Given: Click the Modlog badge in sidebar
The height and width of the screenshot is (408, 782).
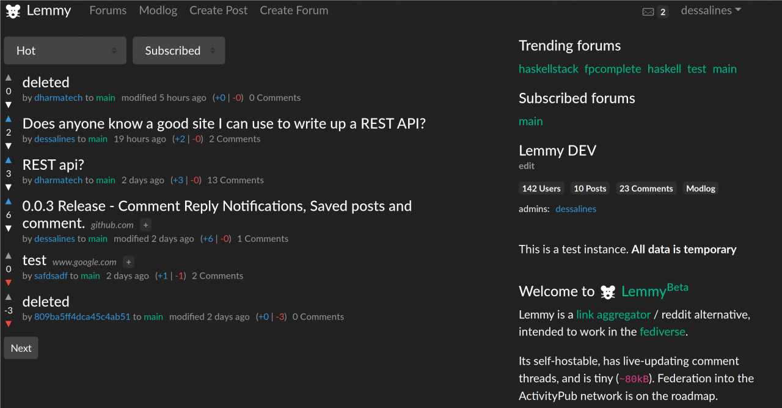Looking at the screenshot, I should pyautogui.click(x=700, y=189).
